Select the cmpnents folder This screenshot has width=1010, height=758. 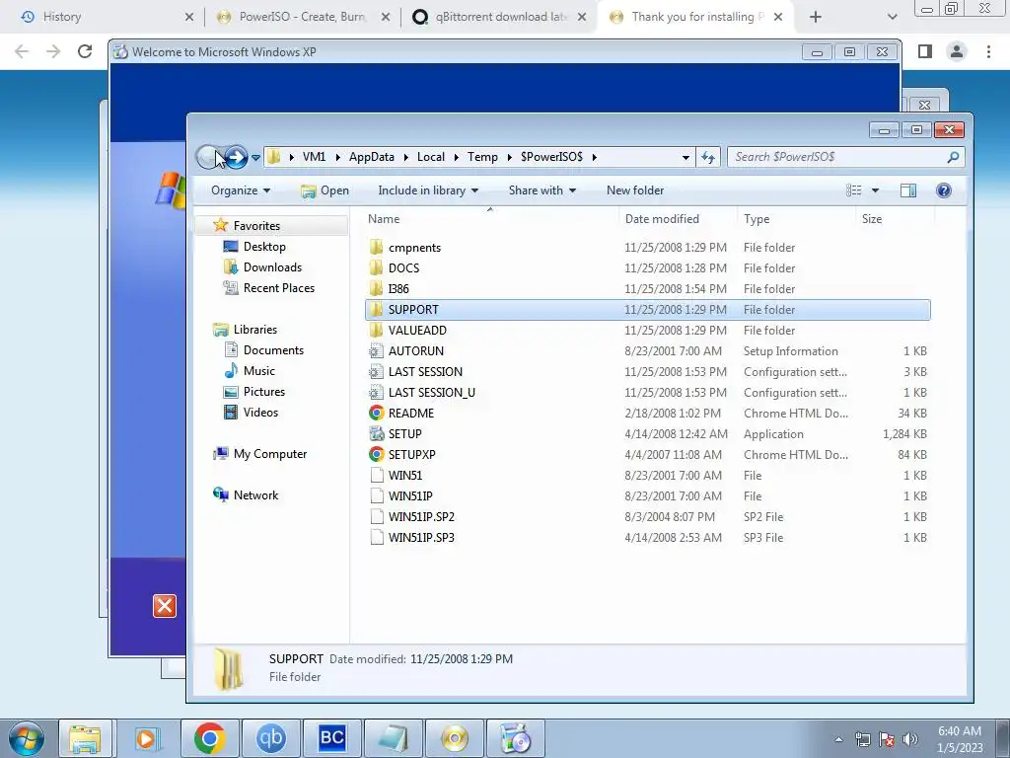(x=647, y=248)
